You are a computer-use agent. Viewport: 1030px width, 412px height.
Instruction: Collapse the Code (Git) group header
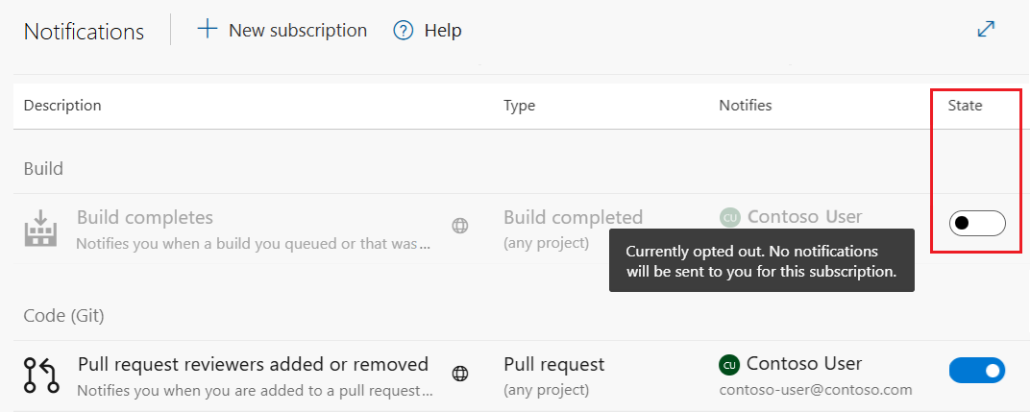coord(63,315)
